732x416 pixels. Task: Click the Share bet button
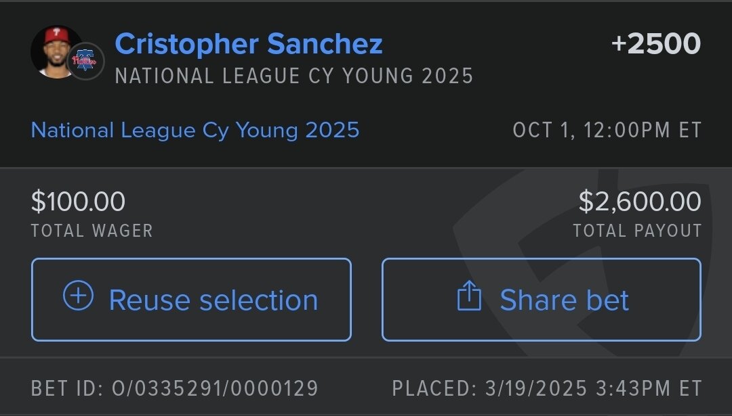[x=542, y=300]
